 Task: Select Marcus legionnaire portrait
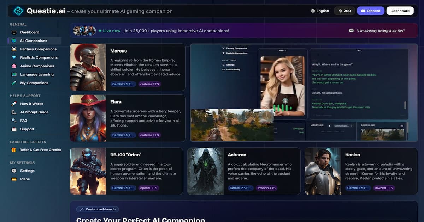88,67
